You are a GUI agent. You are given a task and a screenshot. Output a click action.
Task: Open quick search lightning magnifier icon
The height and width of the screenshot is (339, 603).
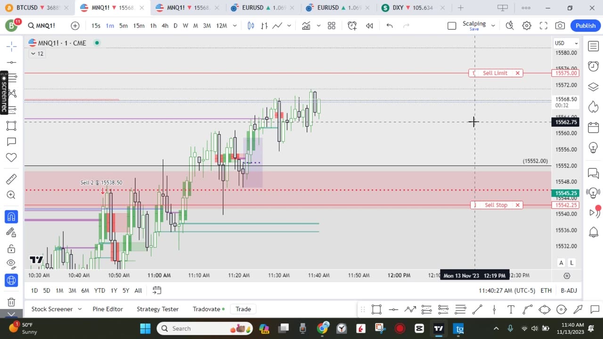[510, 26]
